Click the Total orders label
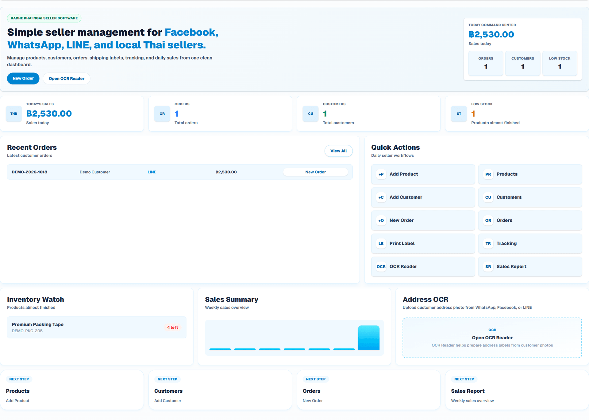The image size is (589, 420). click(x=186, y=123)
